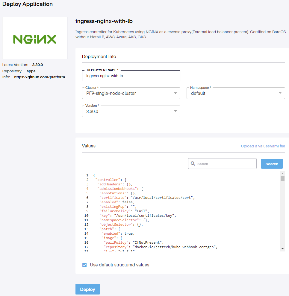Click the NGINX logo thumbnail
The image size is (289, 296).
pos(35,38)
